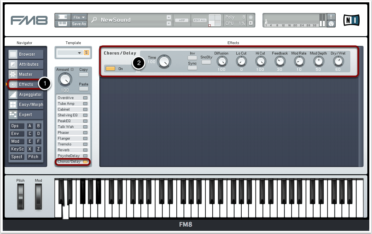Click the Save As button
The height and width of the screenshot is (234, 372).
coord(79,24)
